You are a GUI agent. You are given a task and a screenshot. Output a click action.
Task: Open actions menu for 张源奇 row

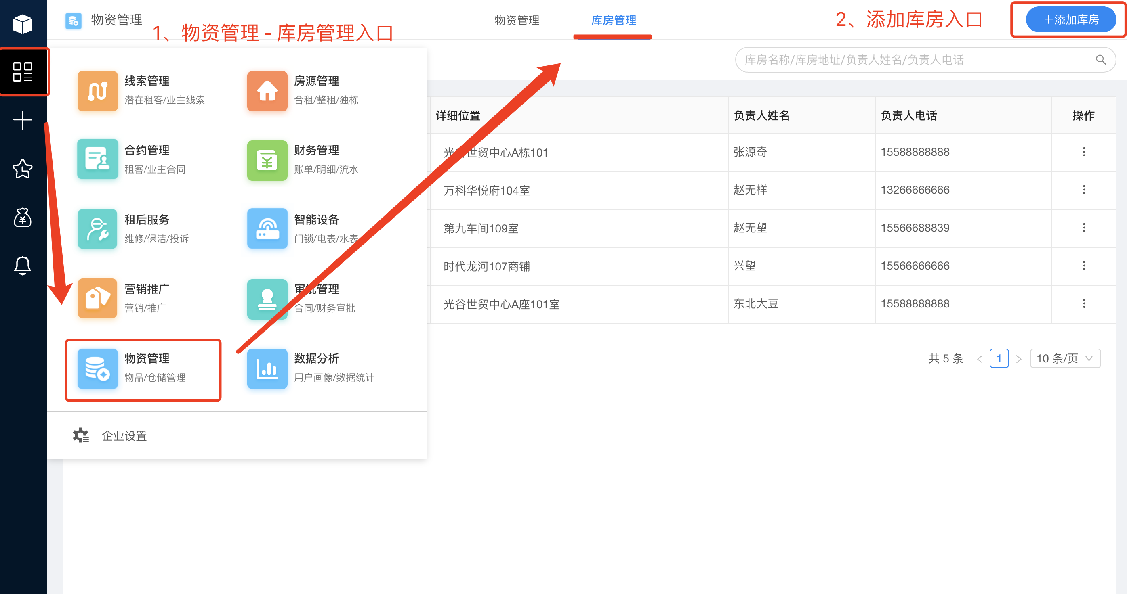pos(1084,152)
